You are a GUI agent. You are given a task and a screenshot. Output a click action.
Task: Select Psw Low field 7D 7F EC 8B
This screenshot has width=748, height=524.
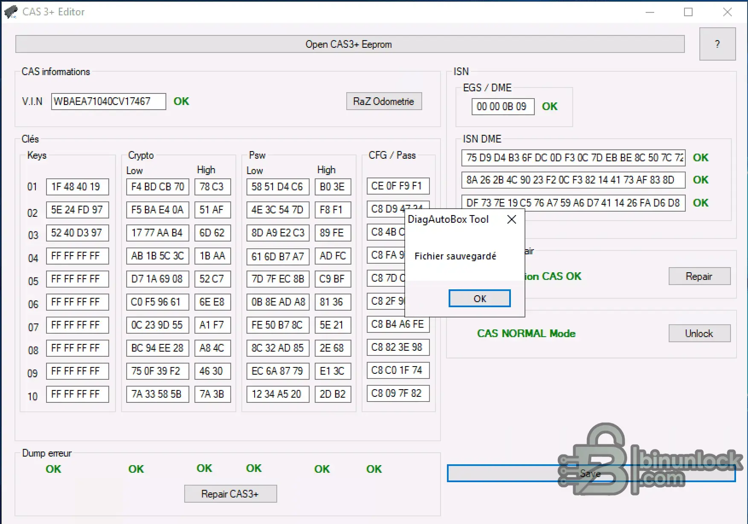278,279
